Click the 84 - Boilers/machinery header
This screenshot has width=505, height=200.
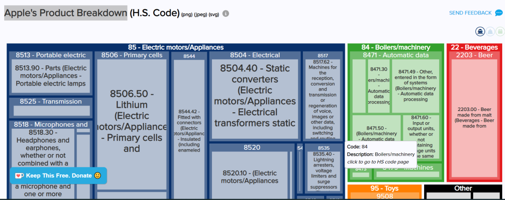pos(396,47)
